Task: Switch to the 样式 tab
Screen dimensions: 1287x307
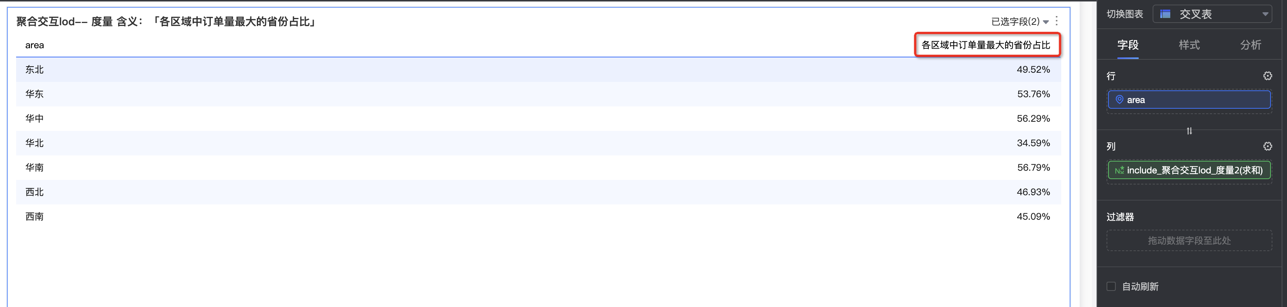Action: point(1189,45)
